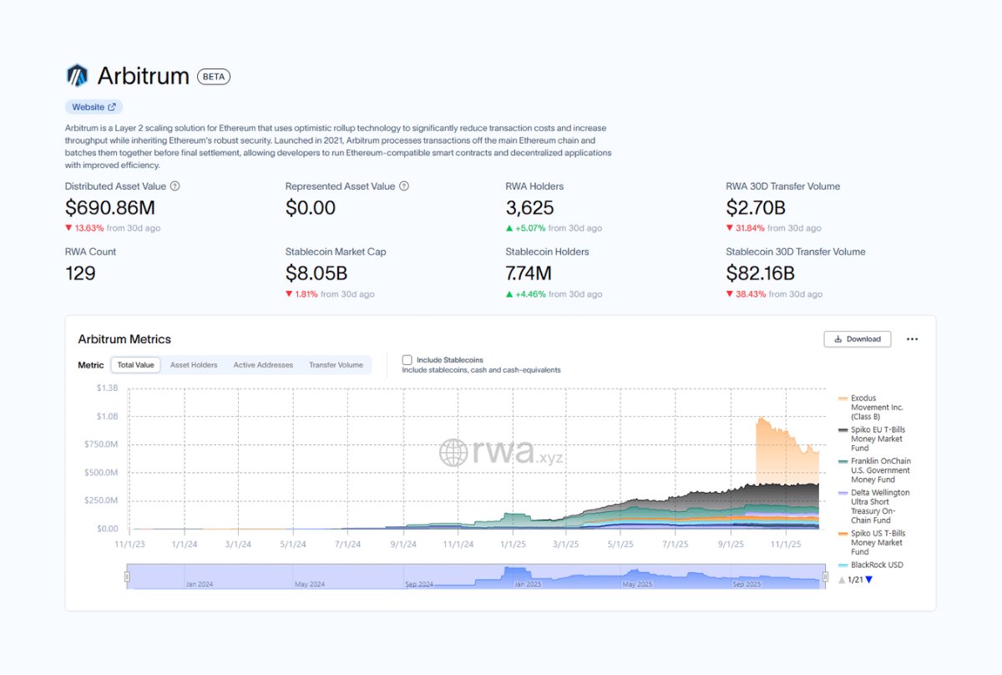Screen dimensions: 1002x675
Task: Click the time range navigator bar
Action: [476, 576]
